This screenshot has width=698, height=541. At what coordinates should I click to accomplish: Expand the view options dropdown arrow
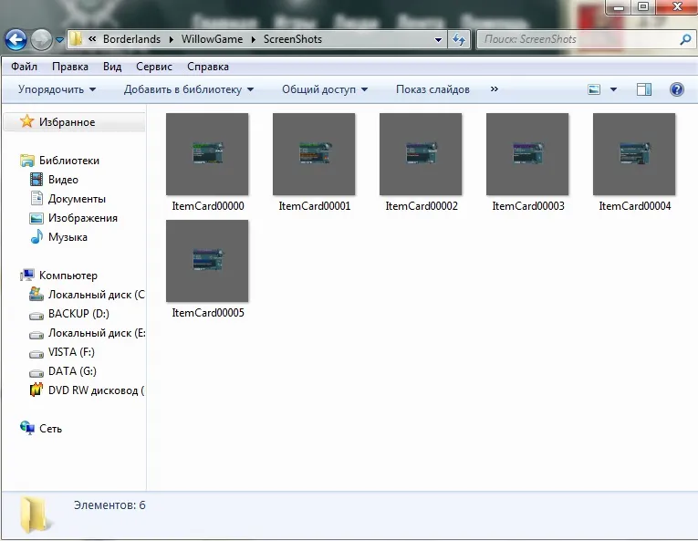click(613, 89)
